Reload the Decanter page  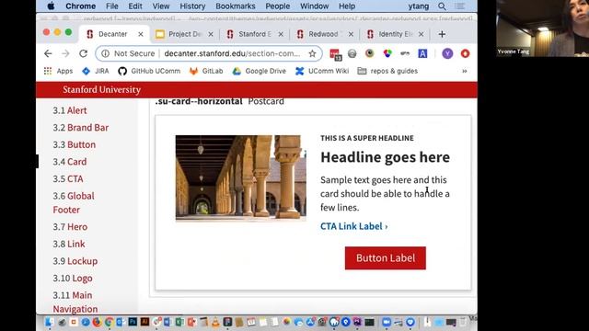(83, 53)
